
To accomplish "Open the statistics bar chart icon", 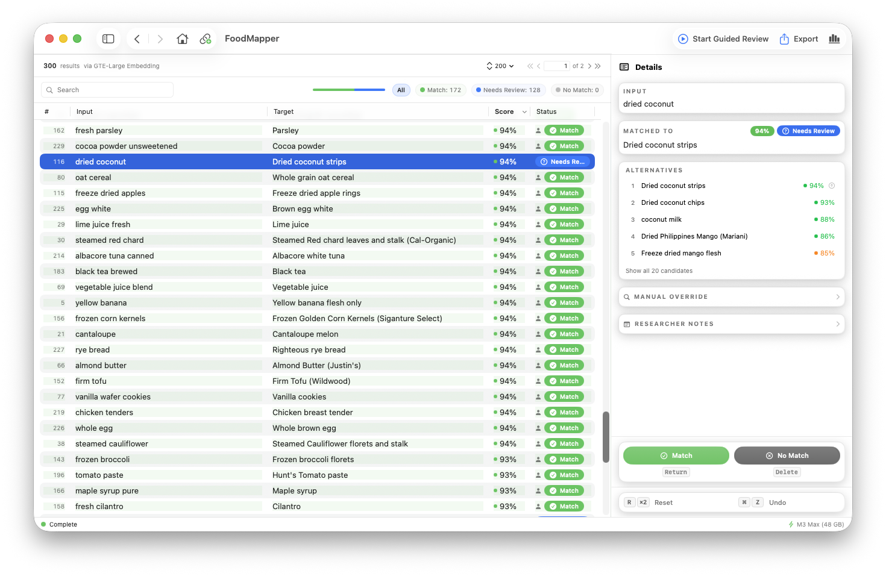I will click(834, 39).
